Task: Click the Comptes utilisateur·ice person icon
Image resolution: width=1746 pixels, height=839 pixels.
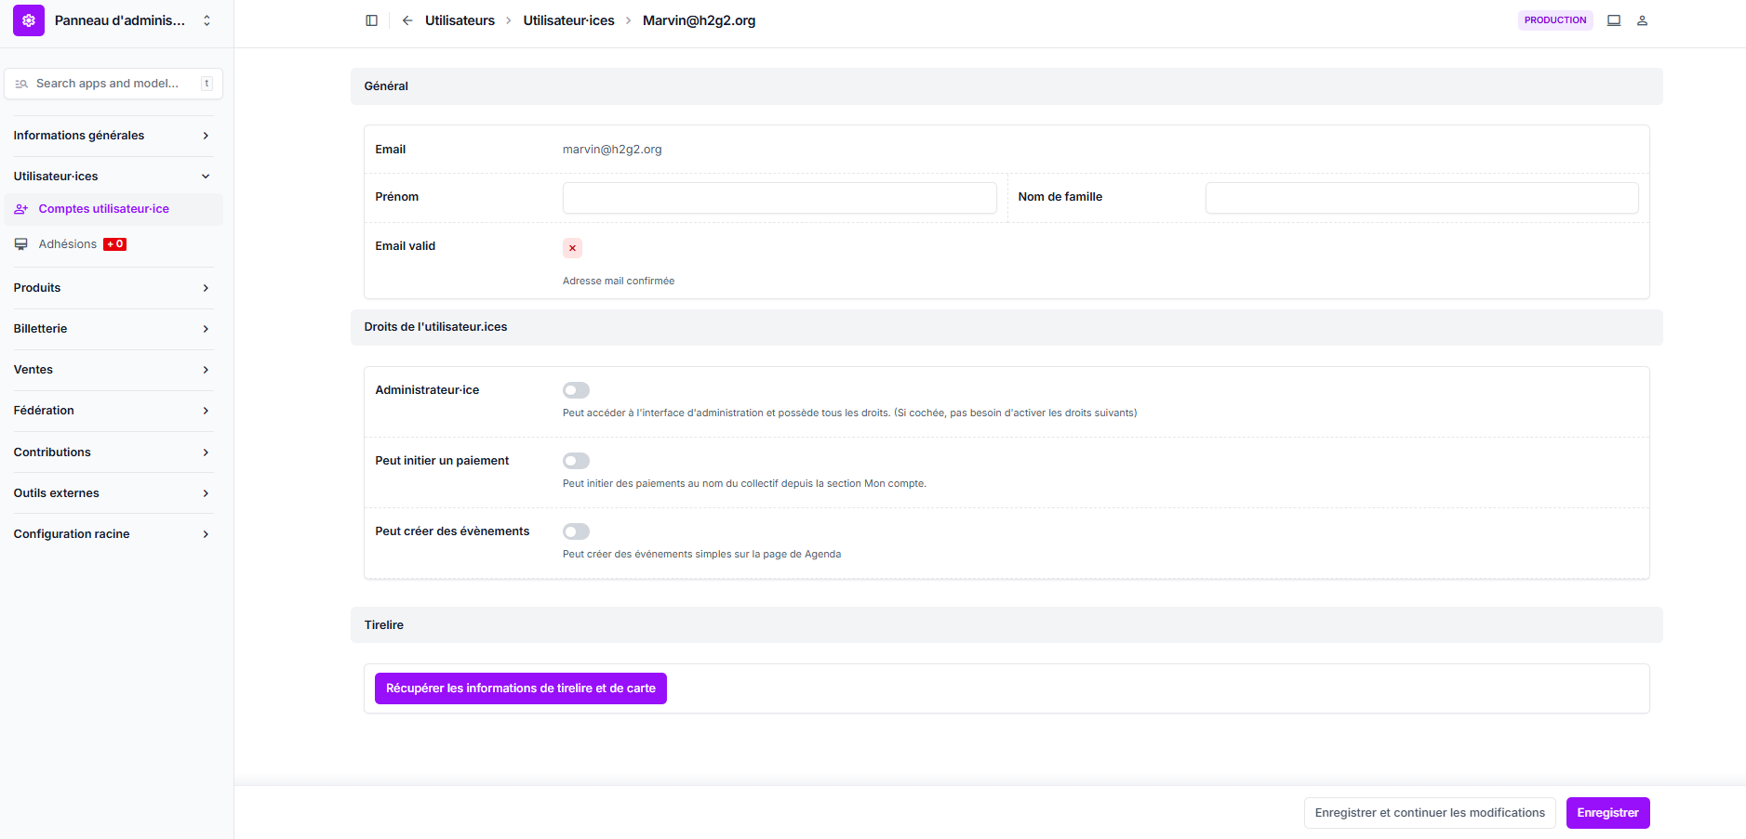Action: coord(21,209)
